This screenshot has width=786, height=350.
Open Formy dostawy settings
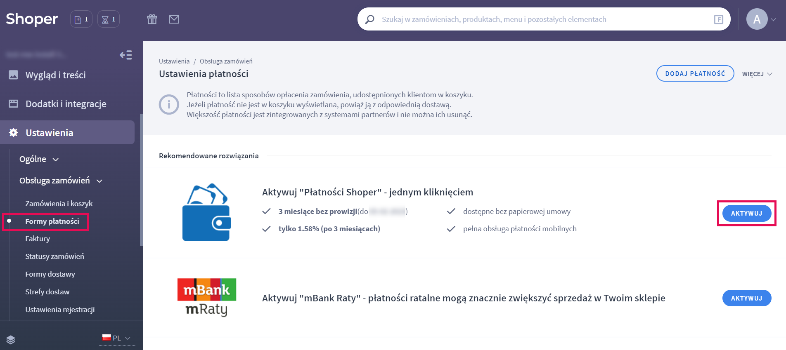click(x=50, y=274)
